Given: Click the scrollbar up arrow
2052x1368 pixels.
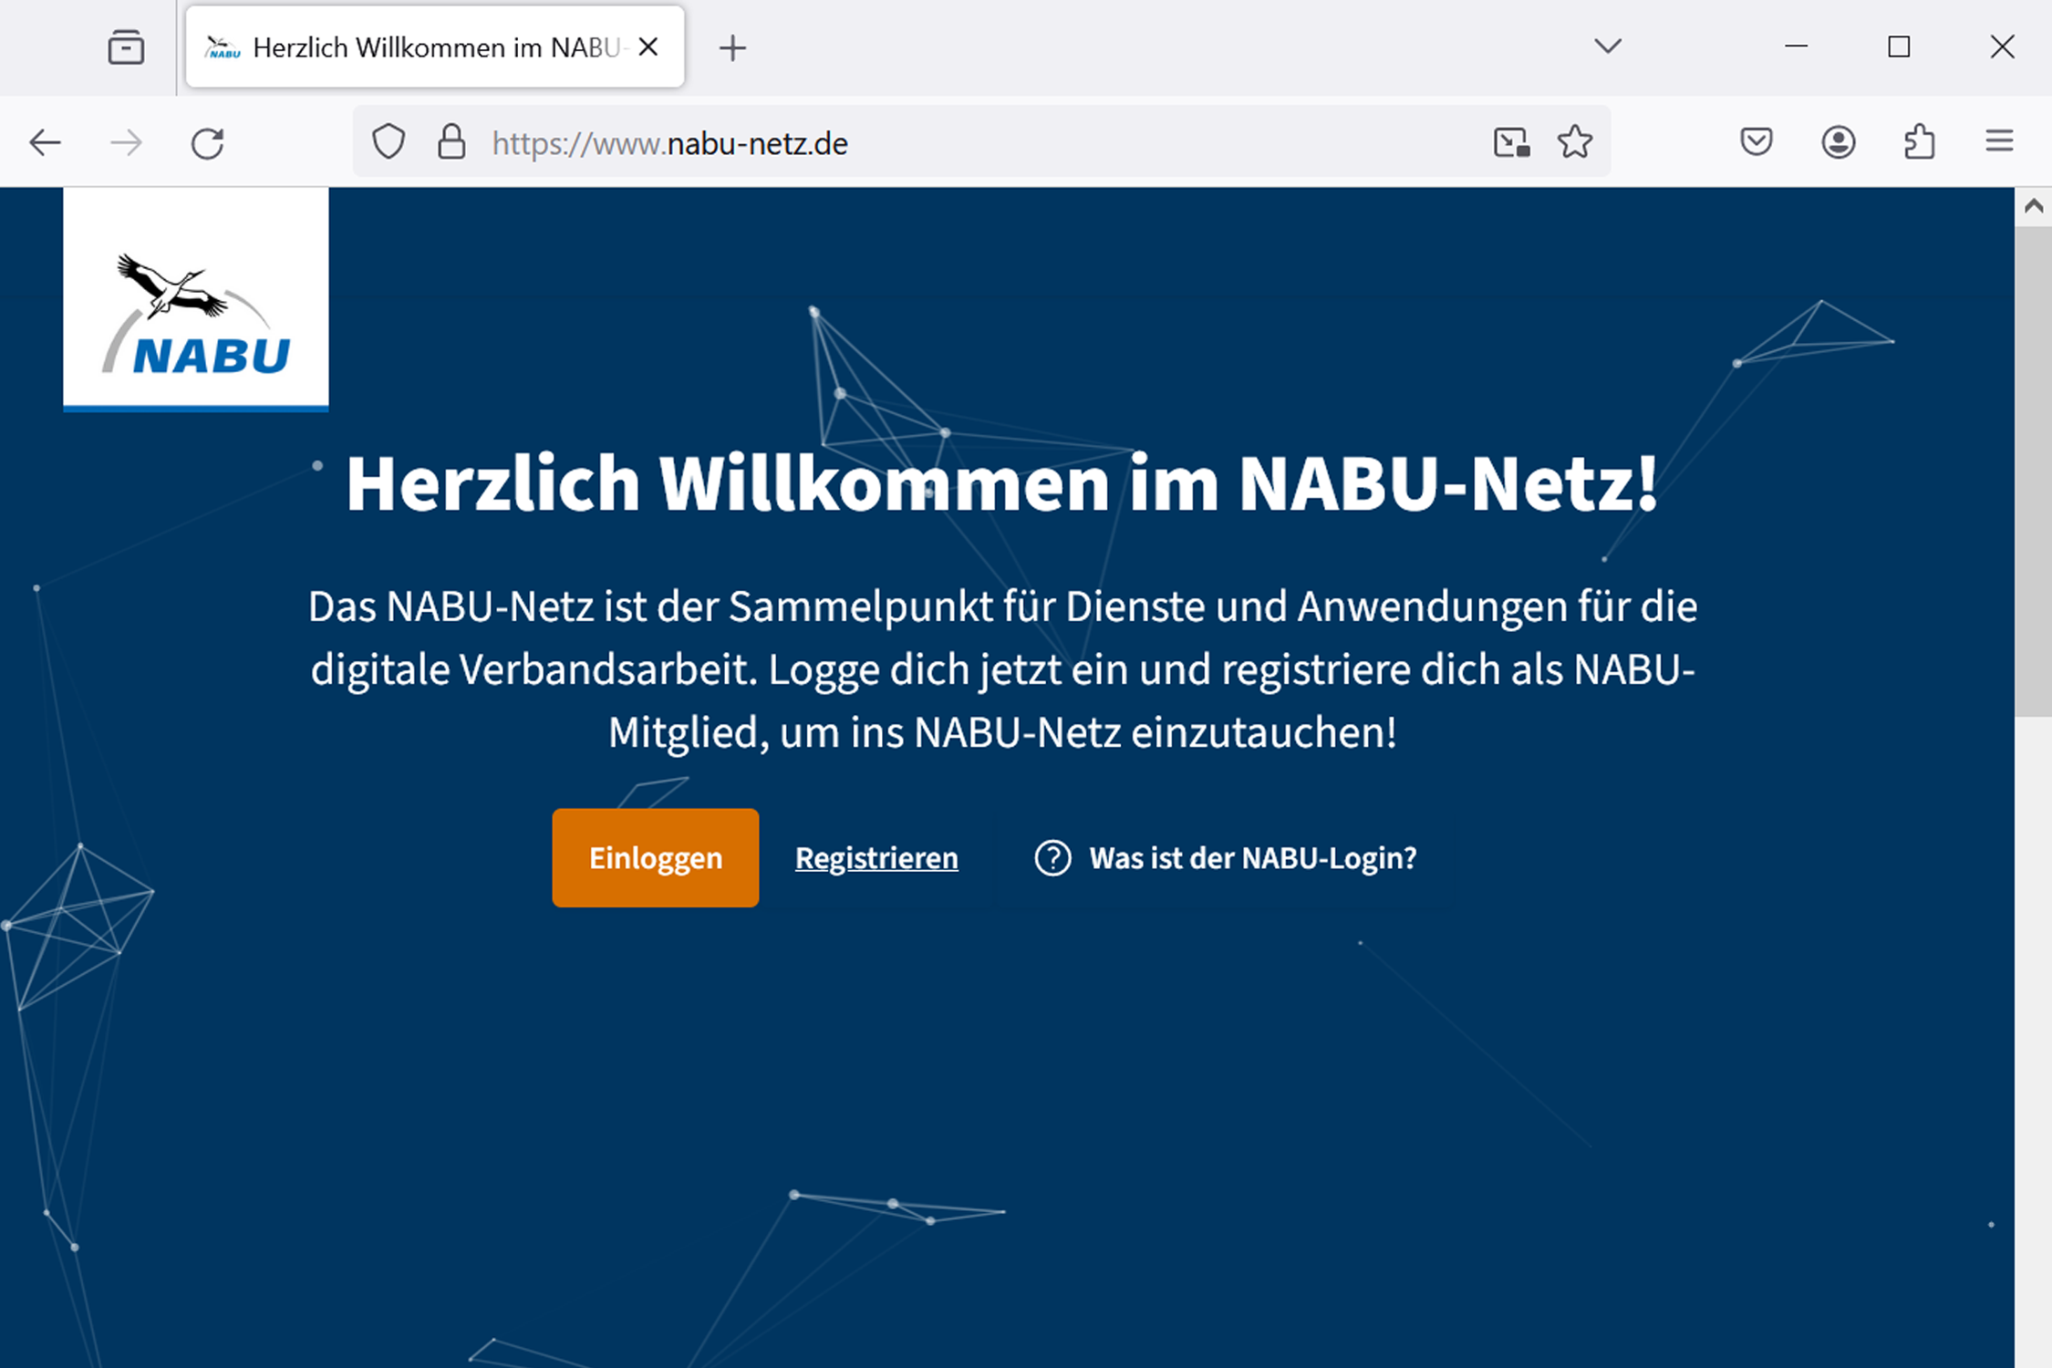Looking at the screenshot, I should (2033, 206).
